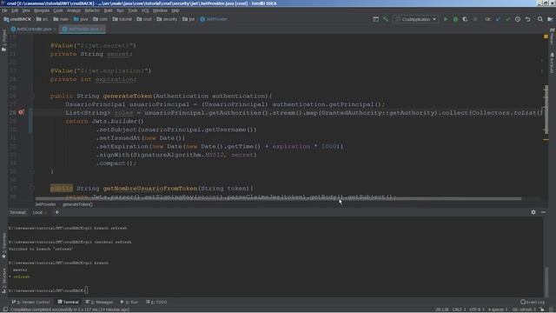Open the Build menu
This screenshot has width=556, height=313.
(108, 10)
